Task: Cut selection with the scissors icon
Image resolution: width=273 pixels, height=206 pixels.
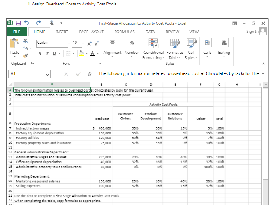Action: pos(25,41)
